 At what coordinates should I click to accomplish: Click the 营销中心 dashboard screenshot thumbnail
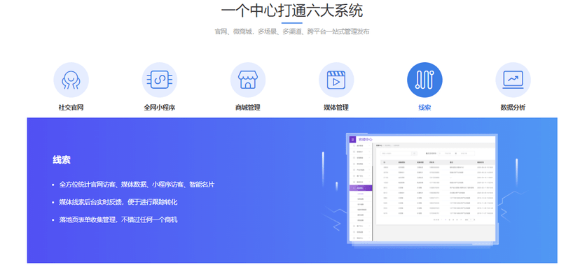422,189
